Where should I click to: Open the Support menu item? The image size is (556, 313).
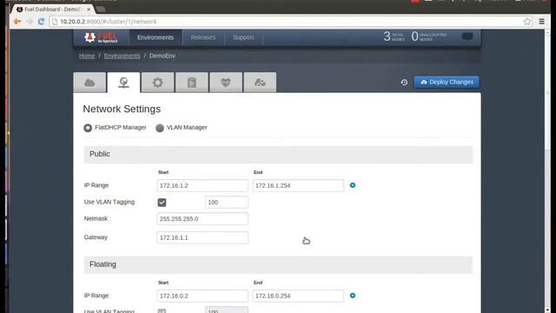pos(243,37)
